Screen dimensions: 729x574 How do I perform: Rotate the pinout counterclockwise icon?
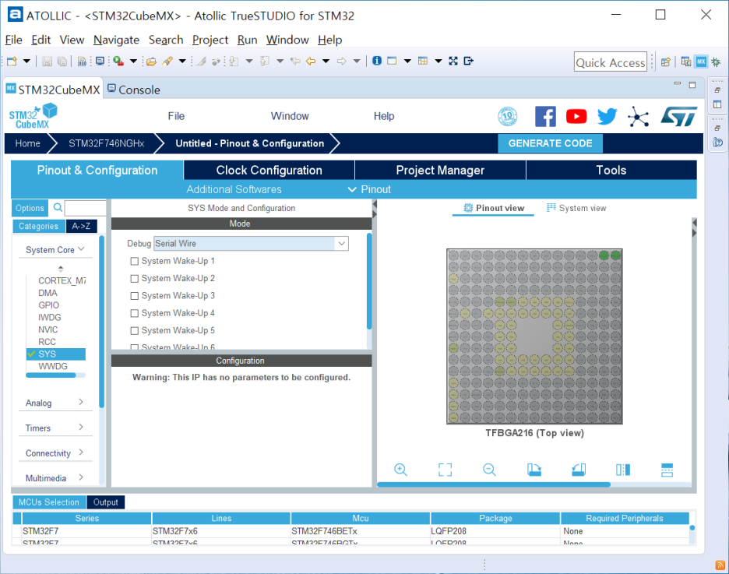click(579, 470)
